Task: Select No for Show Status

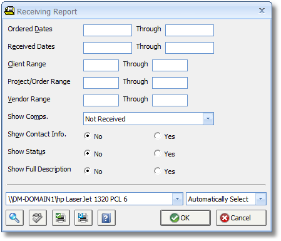Action: coord(87,153)
